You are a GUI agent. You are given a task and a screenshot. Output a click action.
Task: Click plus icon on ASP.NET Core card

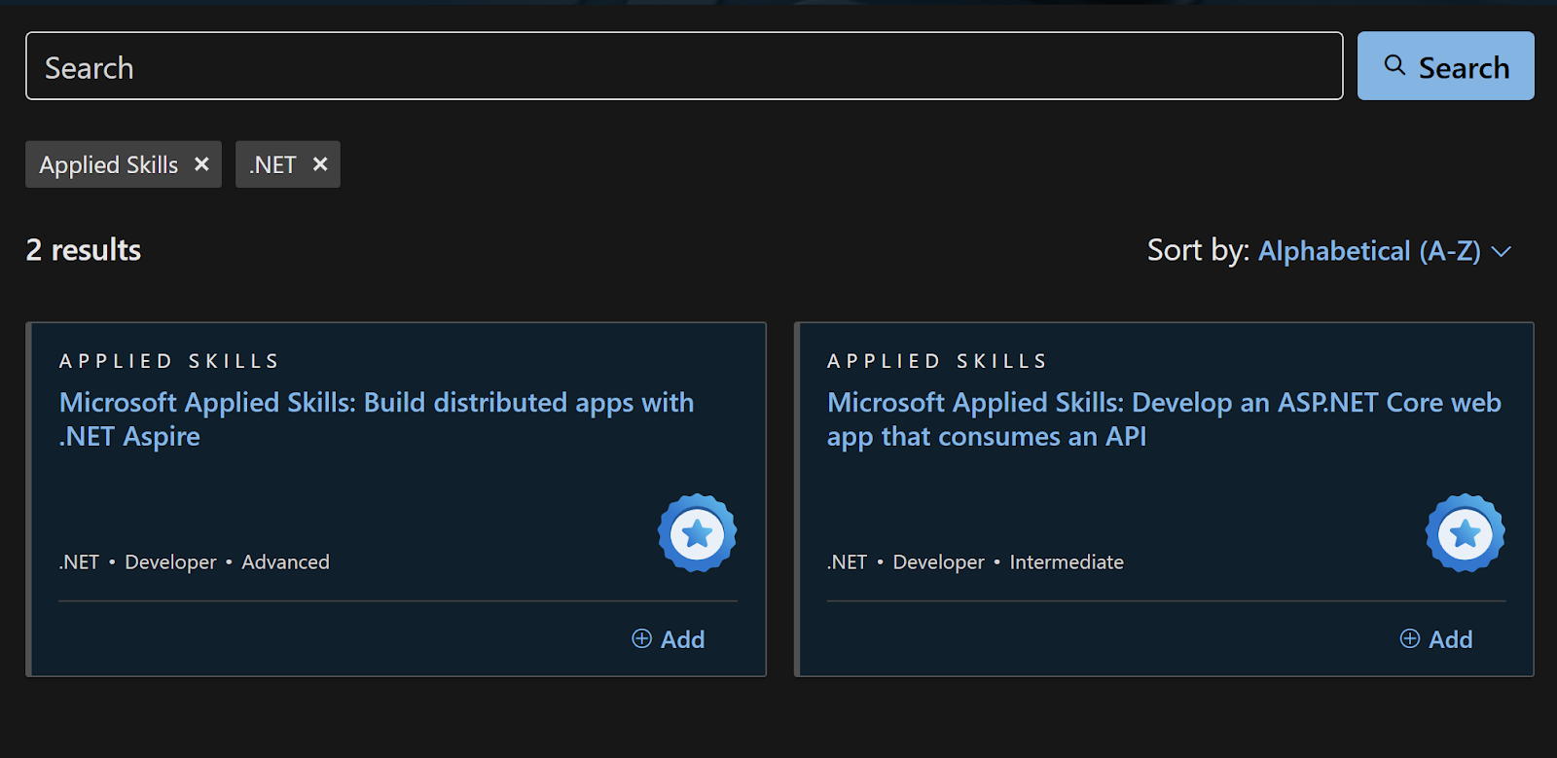tap(1409, 638)
